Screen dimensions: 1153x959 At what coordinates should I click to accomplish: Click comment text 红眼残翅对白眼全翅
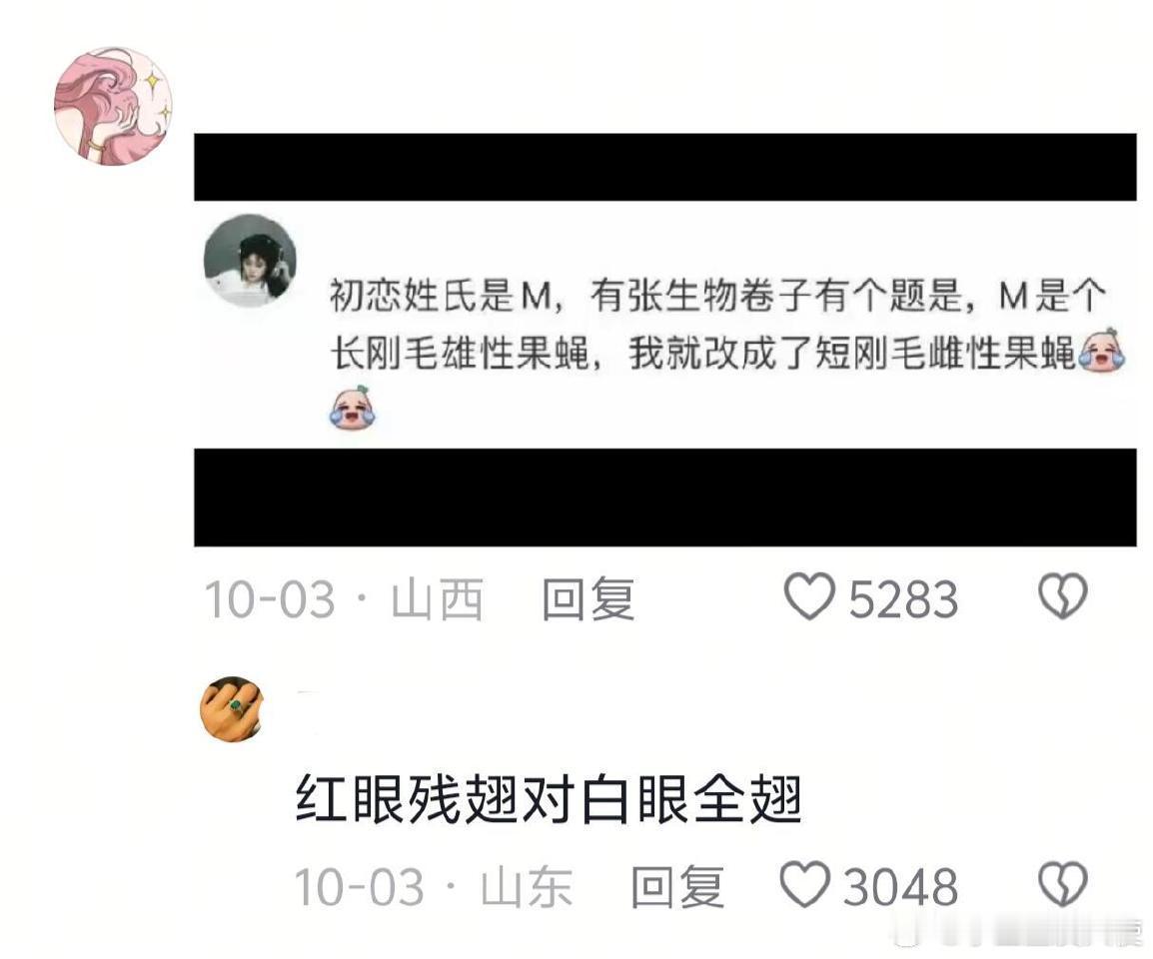(x=549, y=799)
